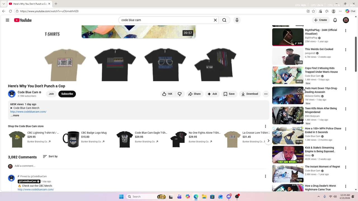
Task: Join the Code Blue Cam channel
Action: (51, 94)
